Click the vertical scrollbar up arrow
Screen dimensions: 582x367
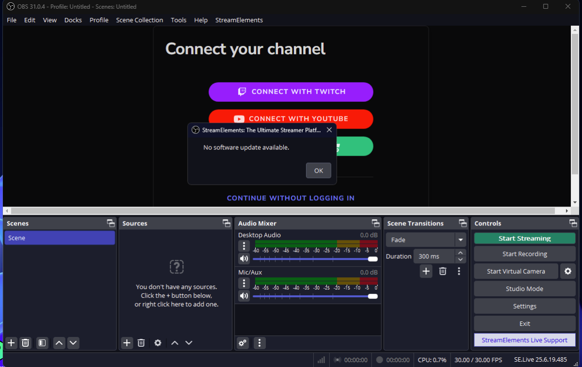click(x=575, y=30)
